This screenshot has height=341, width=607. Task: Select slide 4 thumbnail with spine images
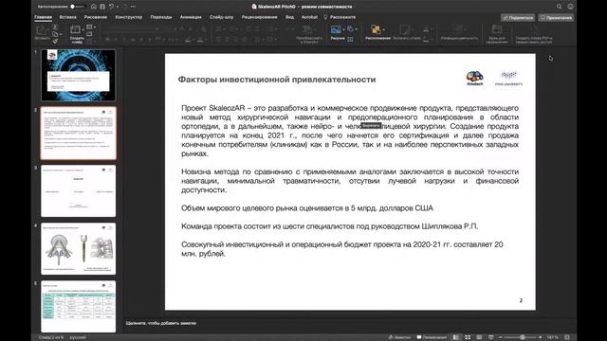tap(78, 248)
